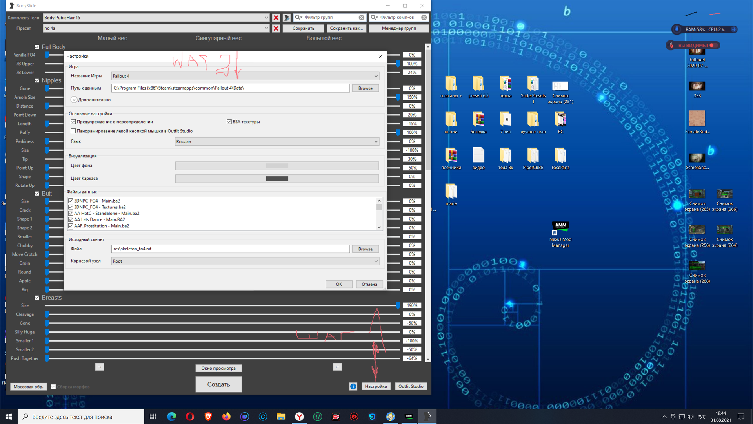Click Browse next to skeleton file

(x=365, y=249)
